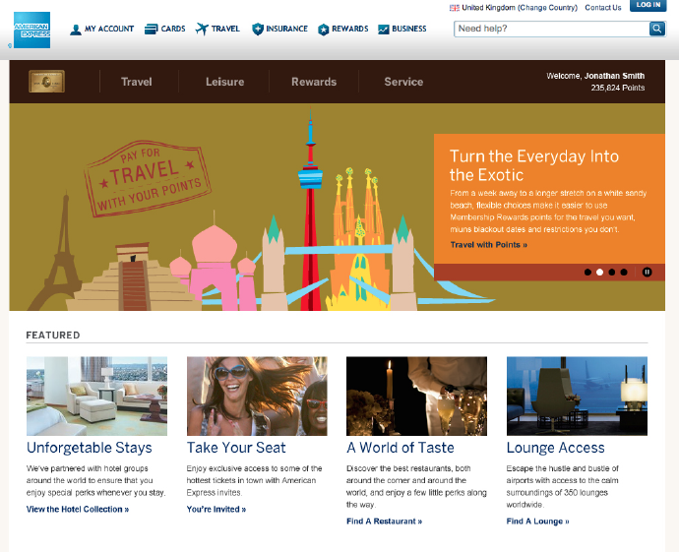Click the Travel airplane icon

[x=202, y=29]
